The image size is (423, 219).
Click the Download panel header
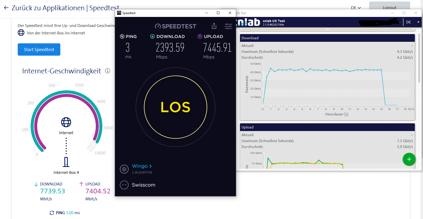pos(327,38)
